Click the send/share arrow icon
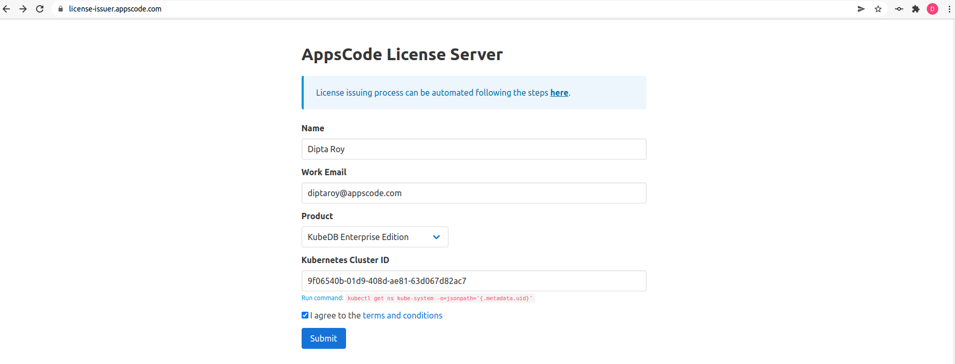This screenshot has height=364, width=955. click(861, 9)
